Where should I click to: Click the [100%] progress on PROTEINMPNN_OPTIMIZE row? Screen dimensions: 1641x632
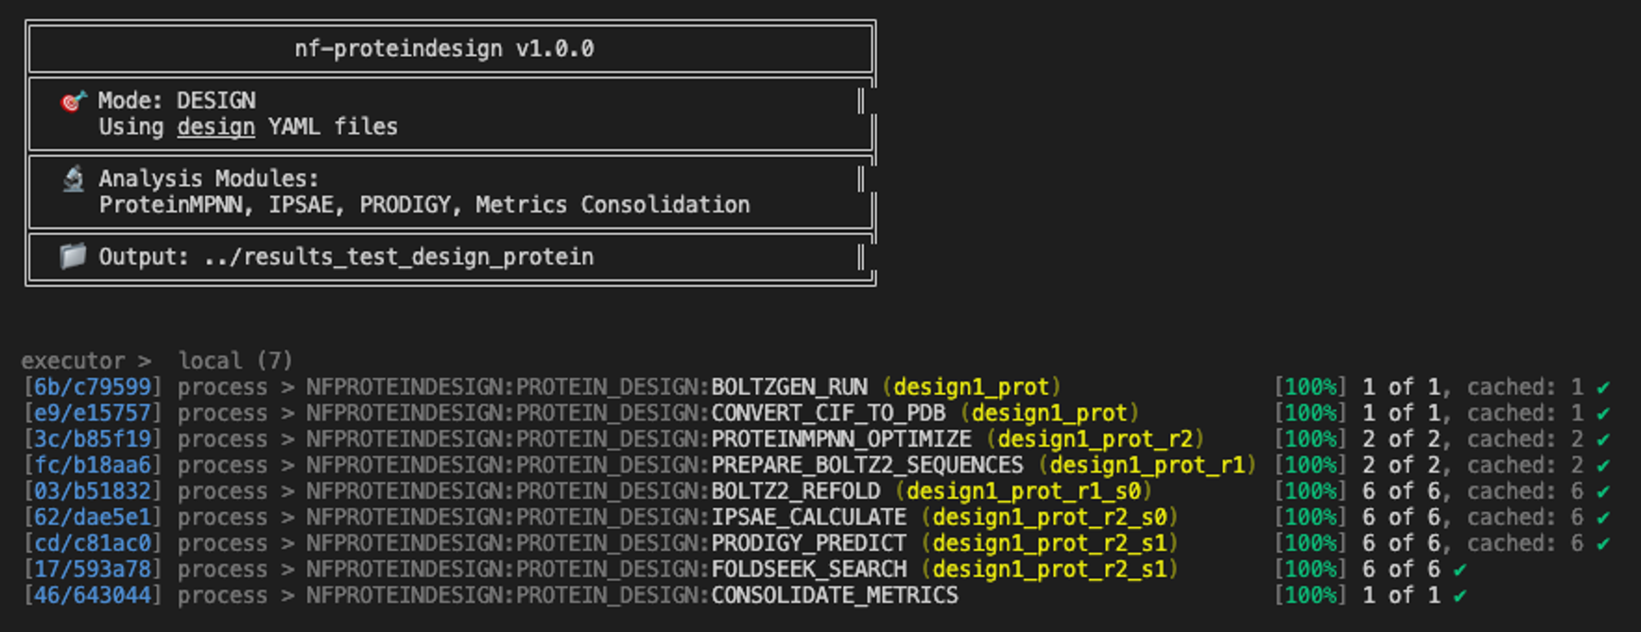tap(1310, 439)
